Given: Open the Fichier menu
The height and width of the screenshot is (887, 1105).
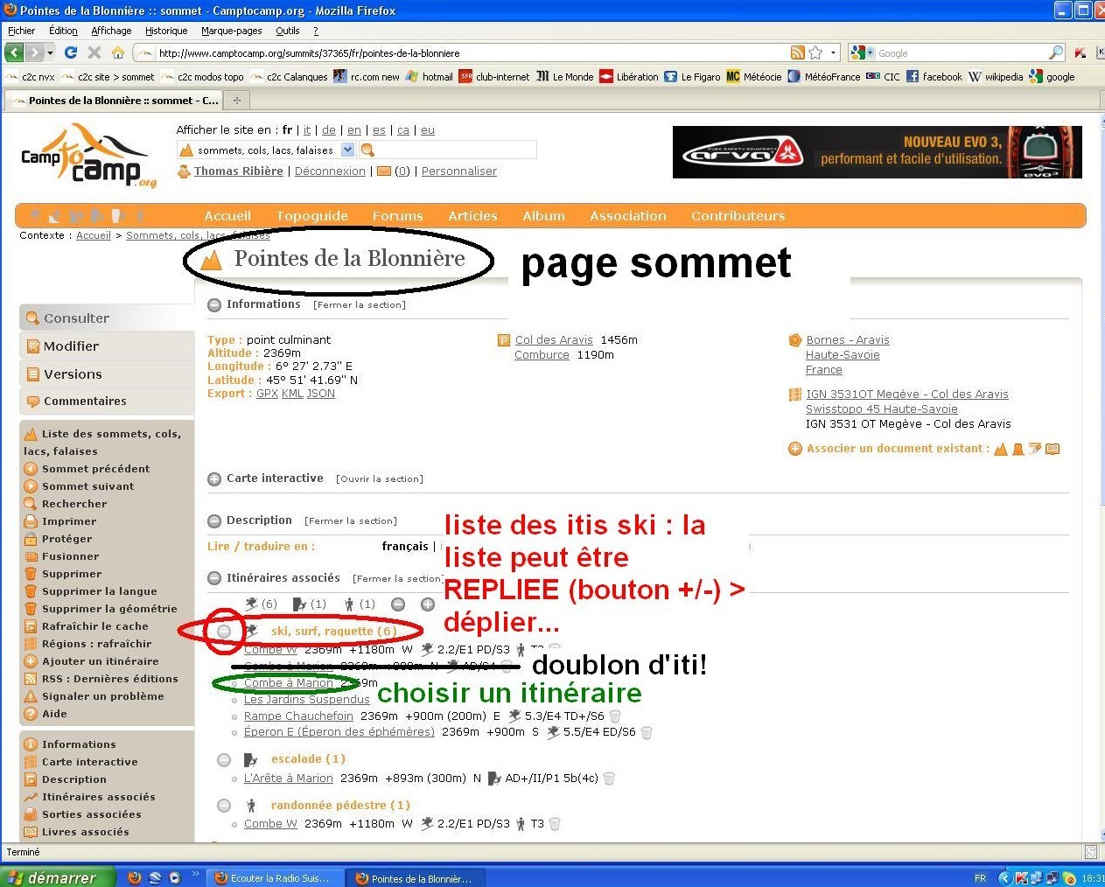Looking at the screenshot, I should click(21, 31).
